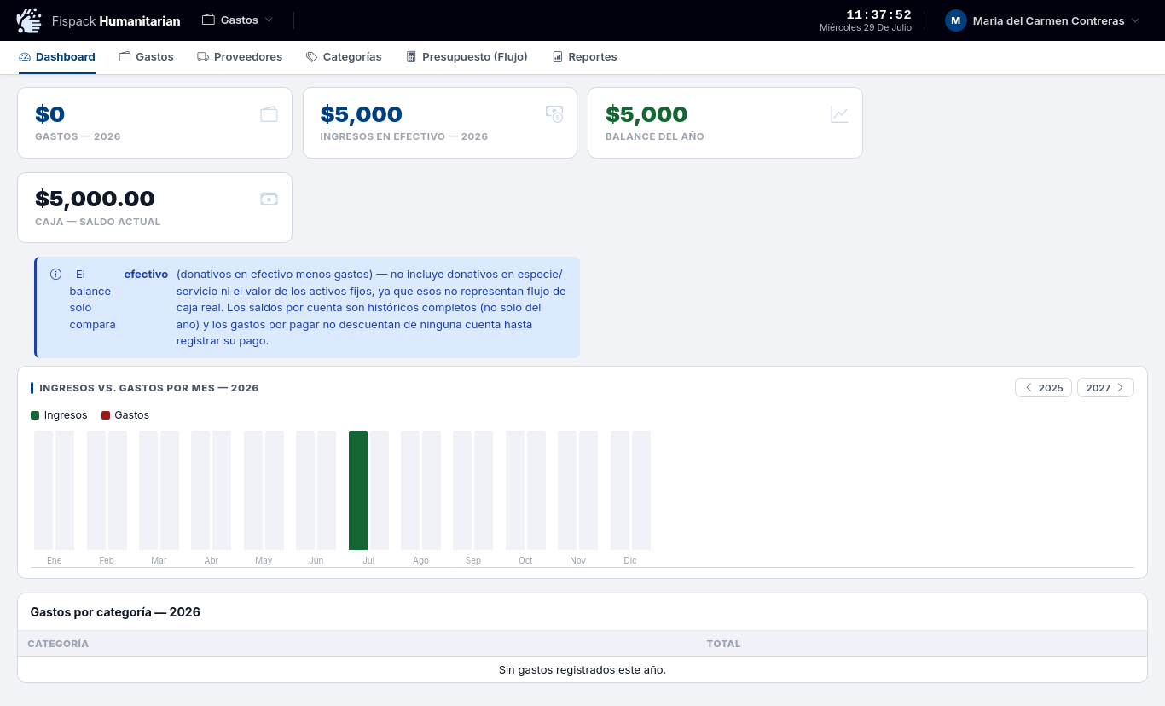
Task: Click the dashboard gauge icon in Dashboard tab
Action: coord(25,57)
